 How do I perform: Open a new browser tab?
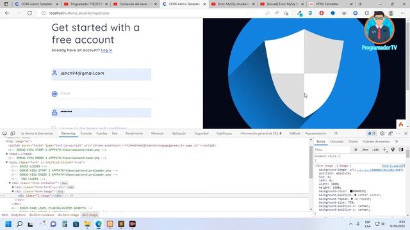pyautogui.click(x=360, y=4)
